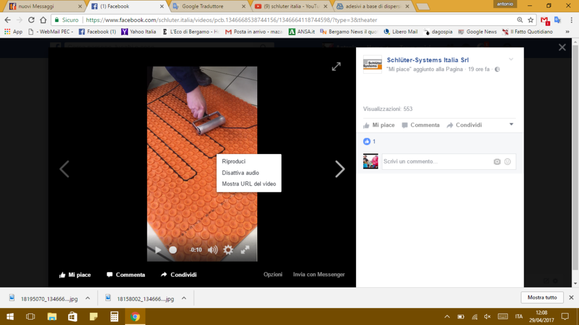Open a new tab button
The width and height of the screenshot is (579, 325).
pyautogui.click(x=422, y=6)
